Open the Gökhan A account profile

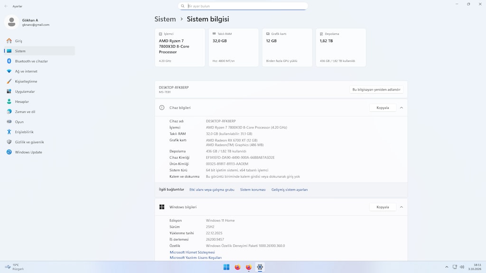tap(28, 22)
